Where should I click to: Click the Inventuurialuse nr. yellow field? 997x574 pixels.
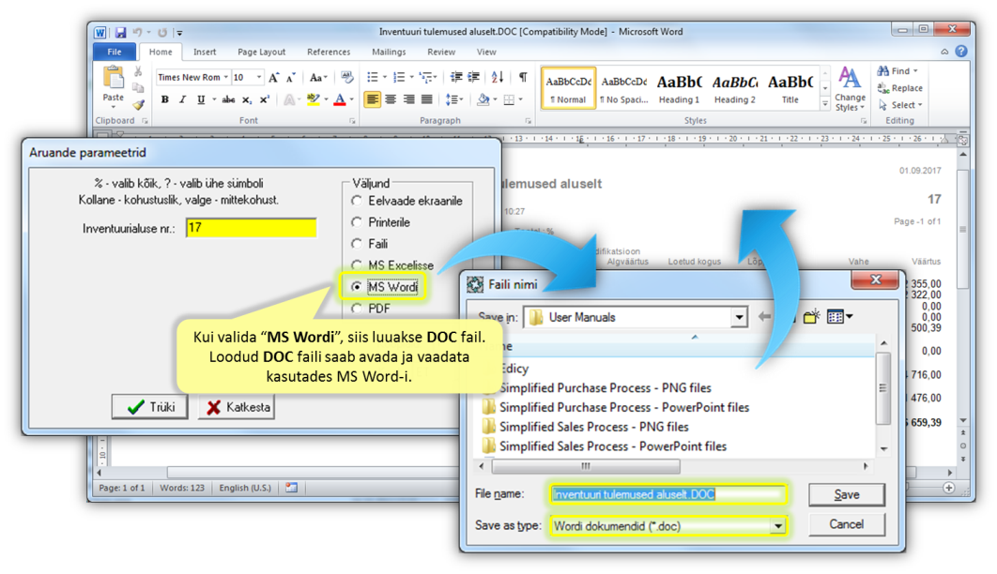click(252, 228)
